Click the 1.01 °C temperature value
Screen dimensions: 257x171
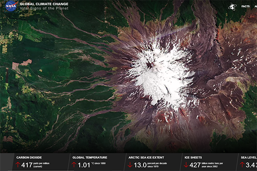tap(84, 165)
